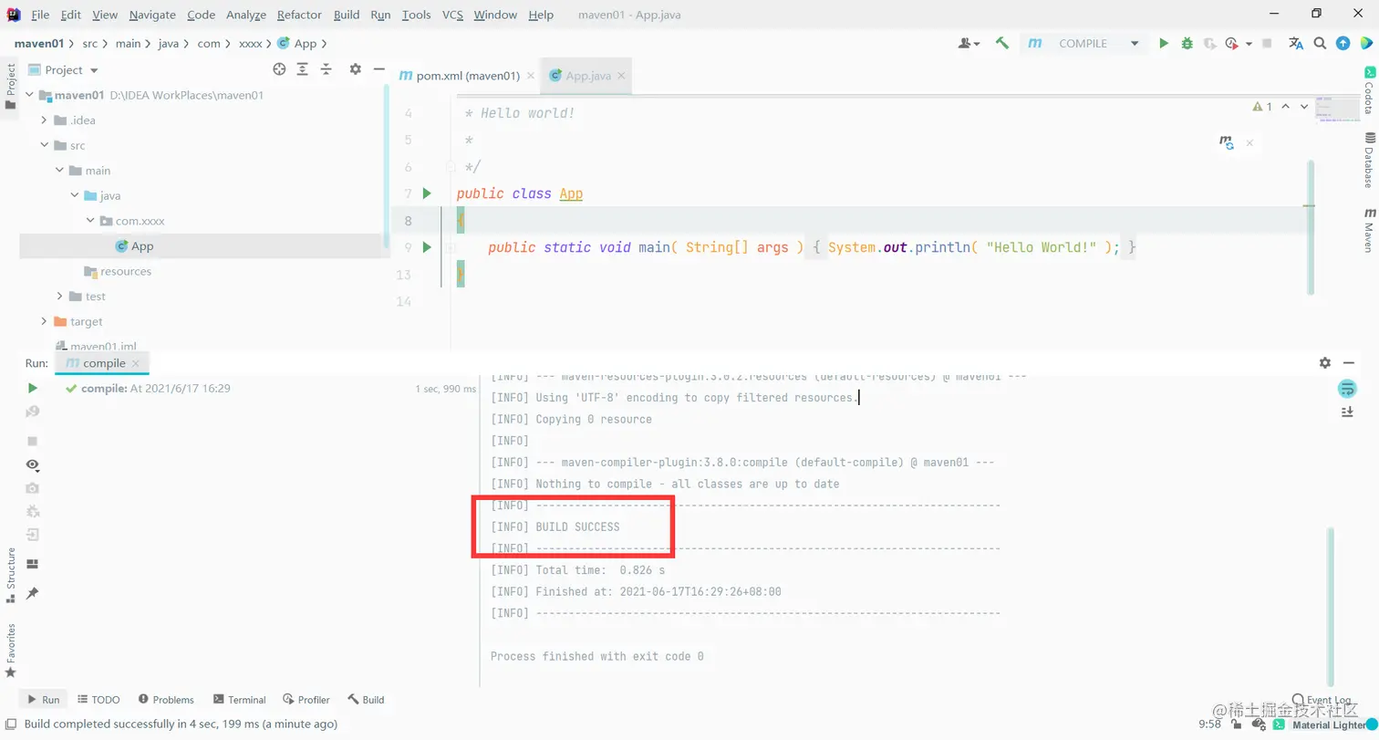Open Run panel settings gear
This screenshot has width=1379, height=740.
(1325, 362)
